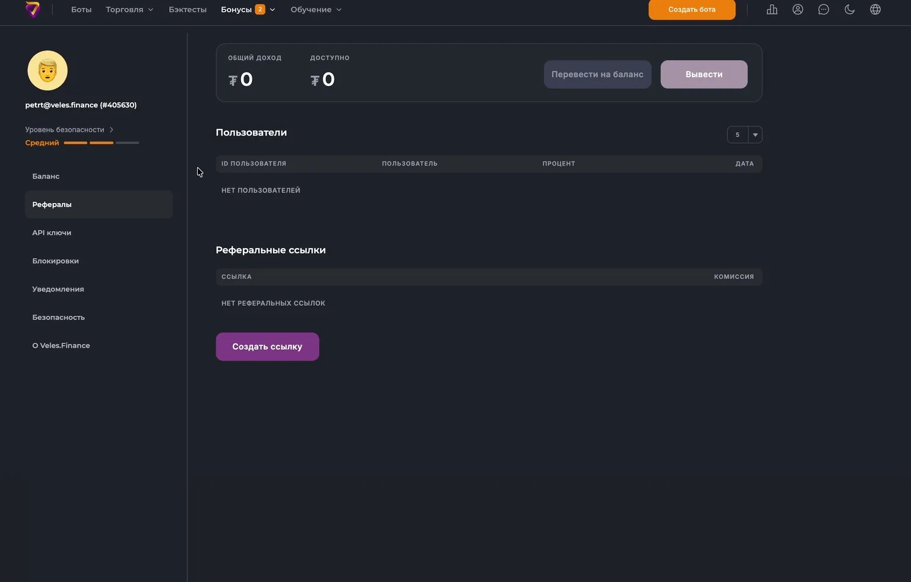Toggle dark mode moon icon
Viewport: 911px width, 582px height.
click(x=849, y=10)
